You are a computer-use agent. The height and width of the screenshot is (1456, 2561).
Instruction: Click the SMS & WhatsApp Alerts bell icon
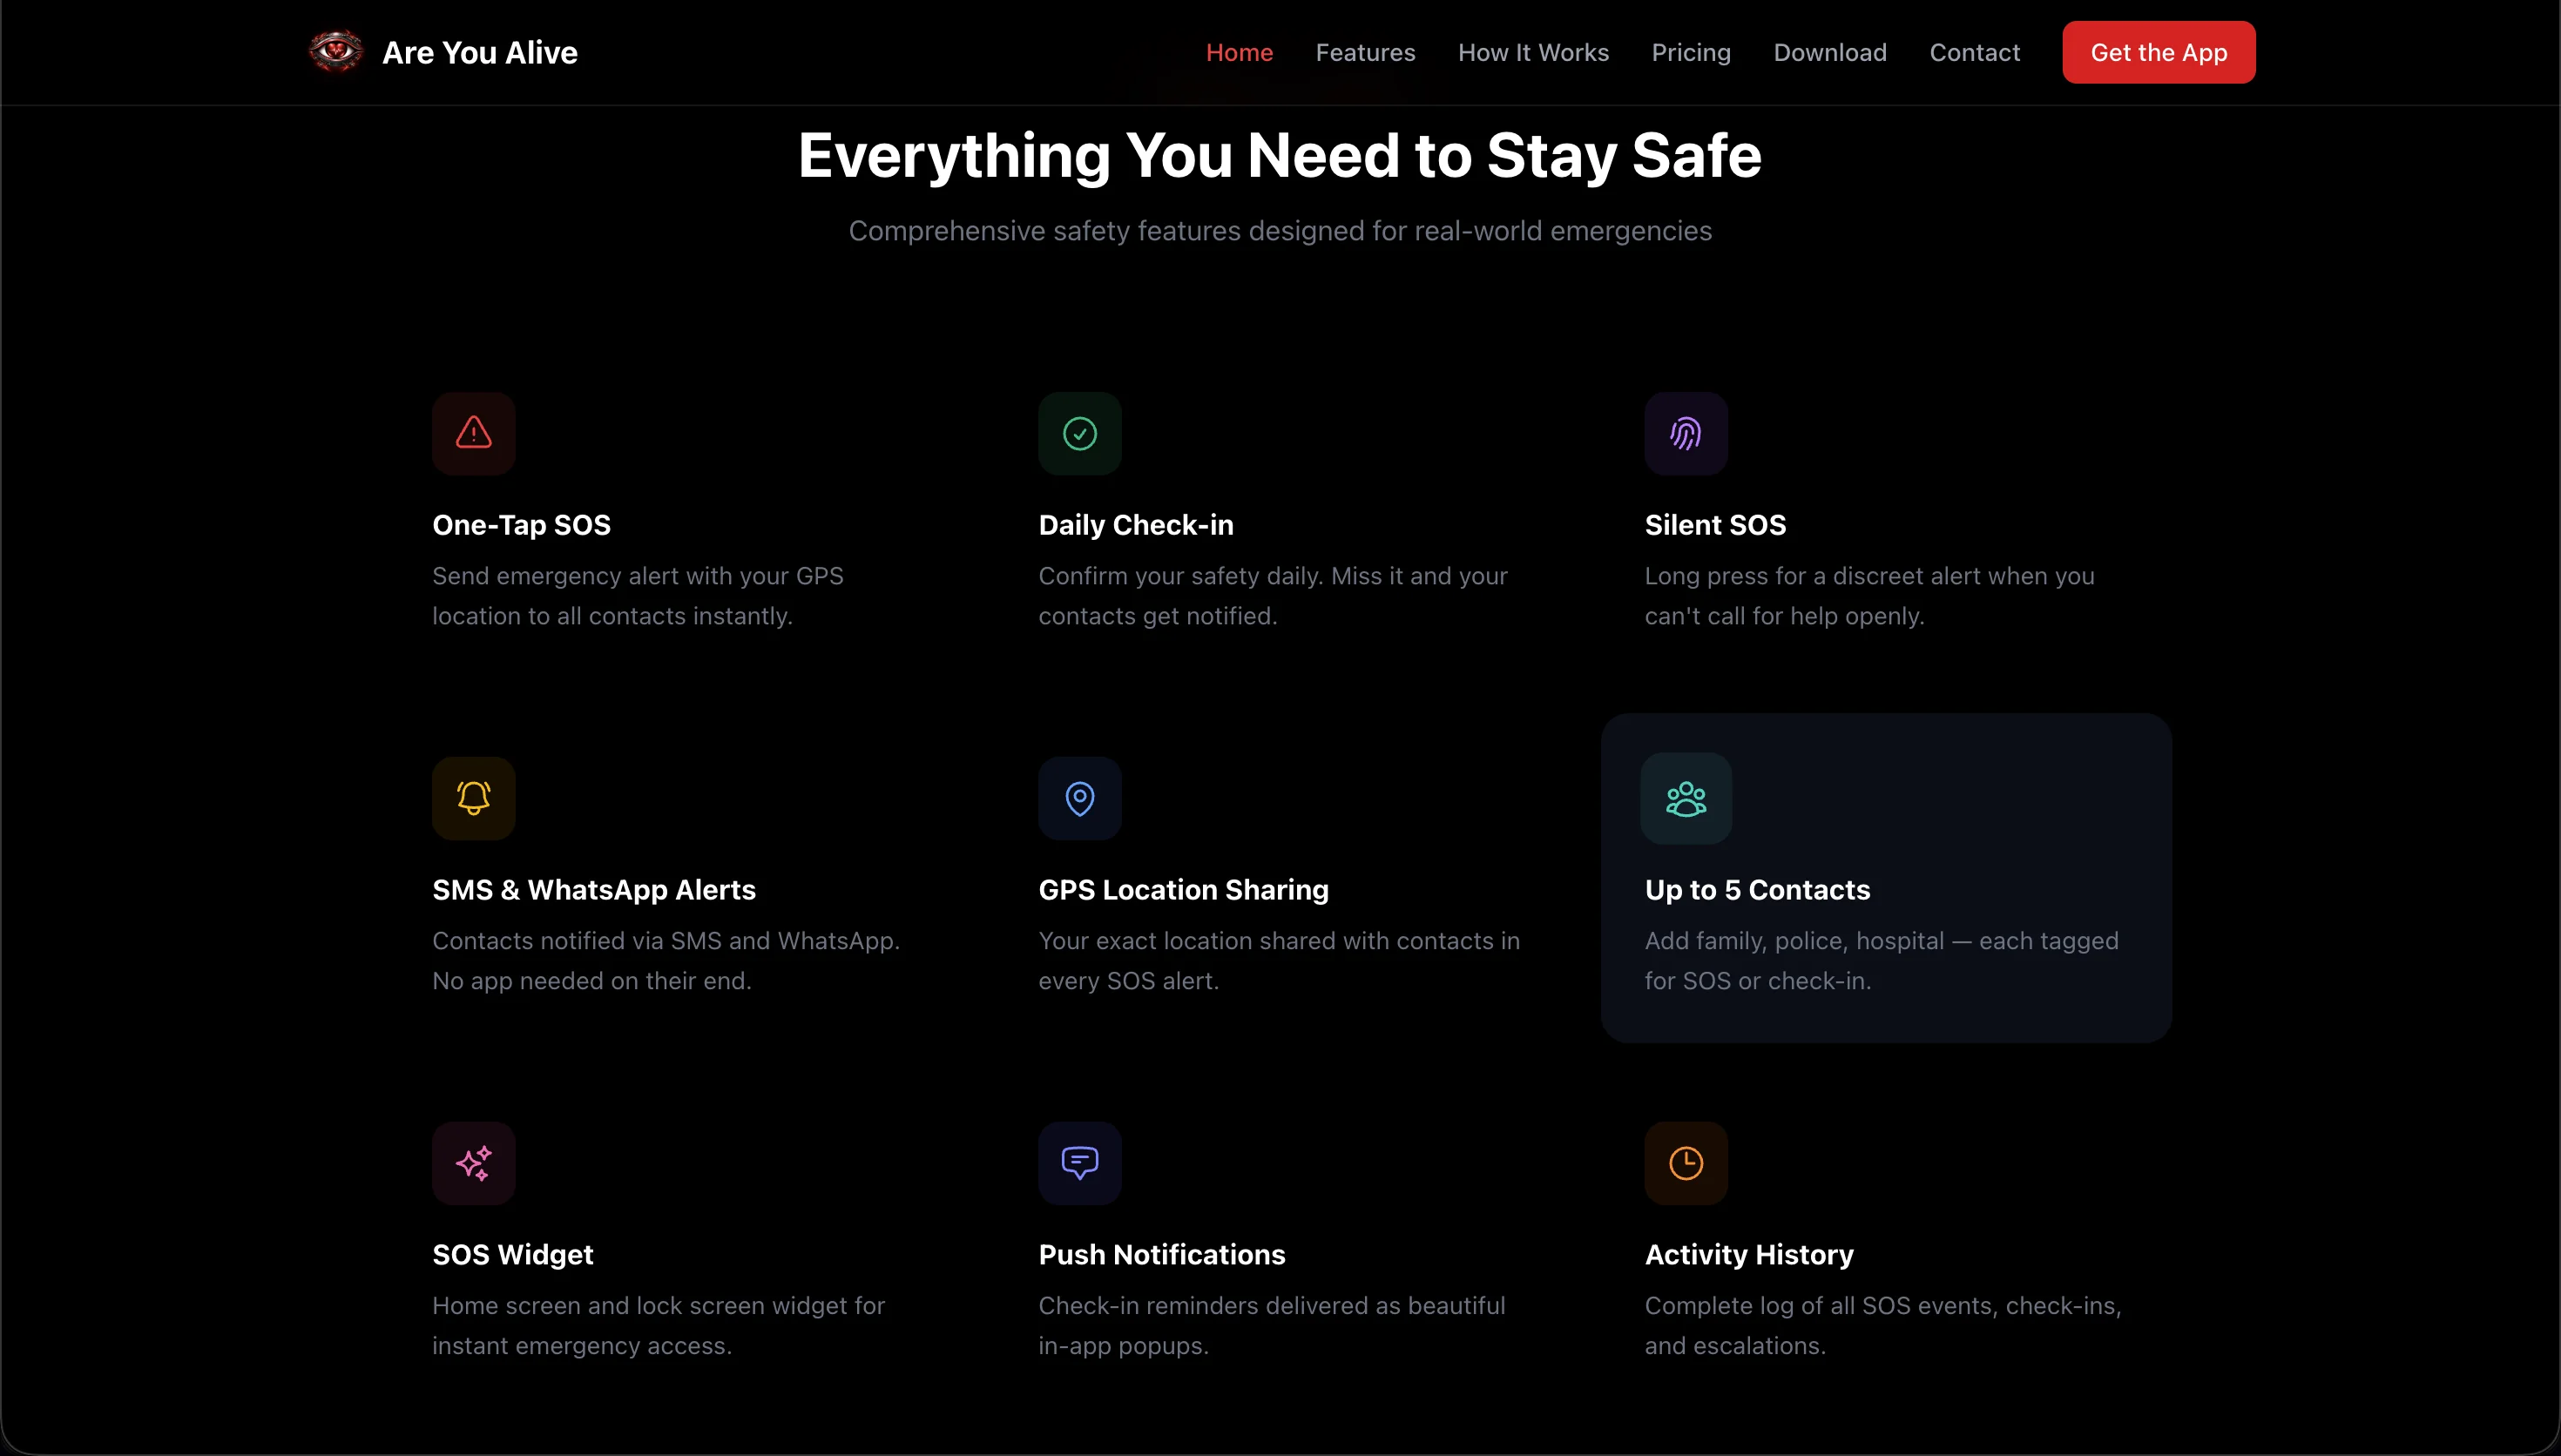[473, 797]
